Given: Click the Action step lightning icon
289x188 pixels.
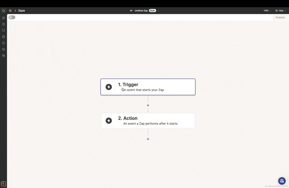Looking at the screenshot, I should click(109, 121).
